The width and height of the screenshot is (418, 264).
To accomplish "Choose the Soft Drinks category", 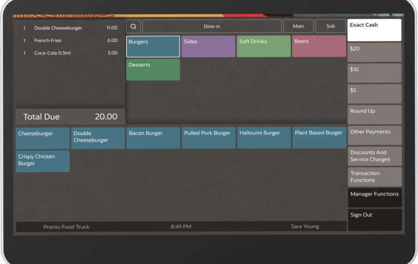I will (x=263, y=47).
